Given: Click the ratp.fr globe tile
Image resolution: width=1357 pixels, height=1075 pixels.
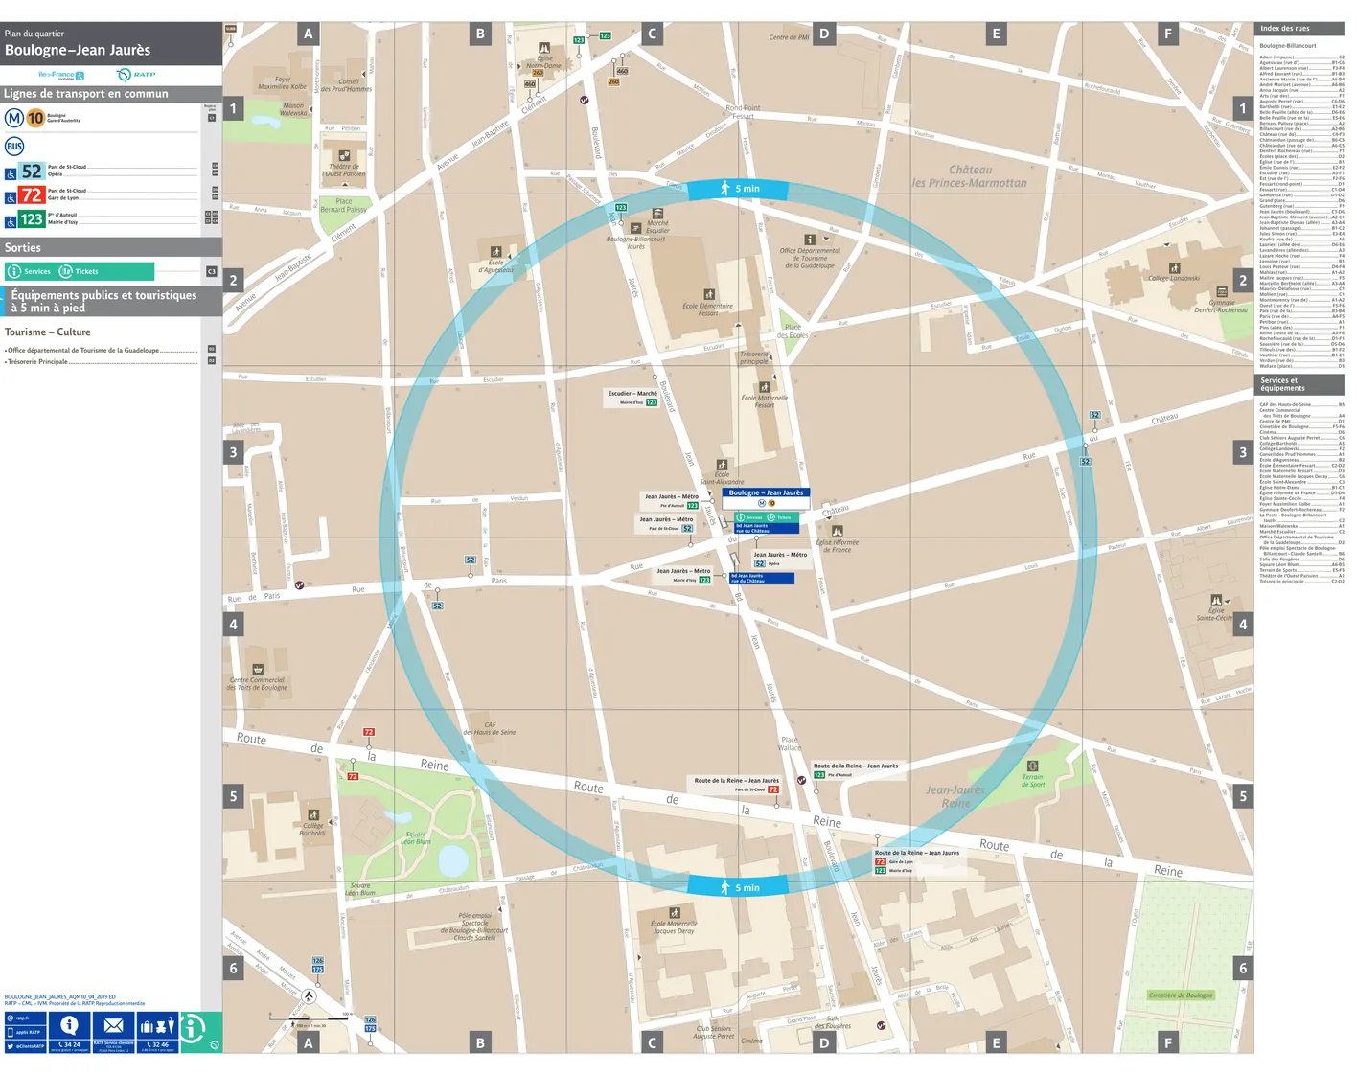Looking at the screenshot, I should (25, 1018).
